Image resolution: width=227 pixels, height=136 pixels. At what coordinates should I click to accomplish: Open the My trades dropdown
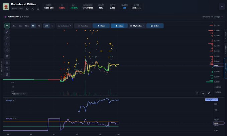(x=137, y=26)
